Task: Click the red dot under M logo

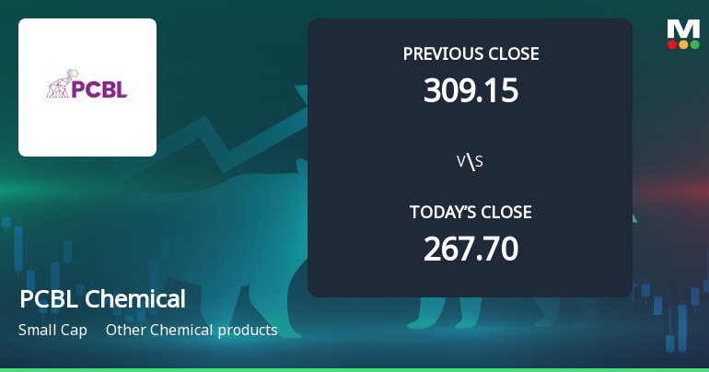Action: click(672, 44)
